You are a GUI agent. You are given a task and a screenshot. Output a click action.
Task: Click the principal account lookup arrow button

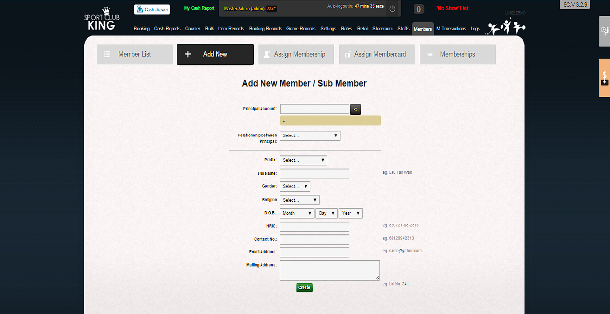tap(356, 109)
